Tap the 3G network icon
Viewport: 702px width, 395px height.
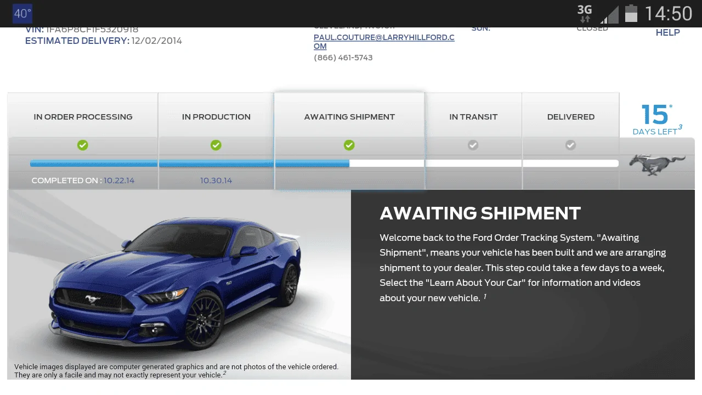click(x=585, y=14)
